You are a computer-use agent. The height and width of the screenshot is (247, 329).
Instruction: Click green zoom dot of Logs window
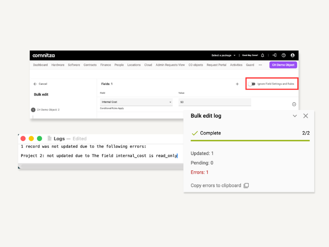click(x=39, y=139)
